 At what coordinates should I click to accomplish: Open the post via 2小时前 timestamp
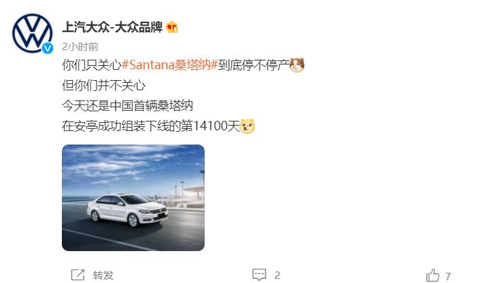(80, 47)
